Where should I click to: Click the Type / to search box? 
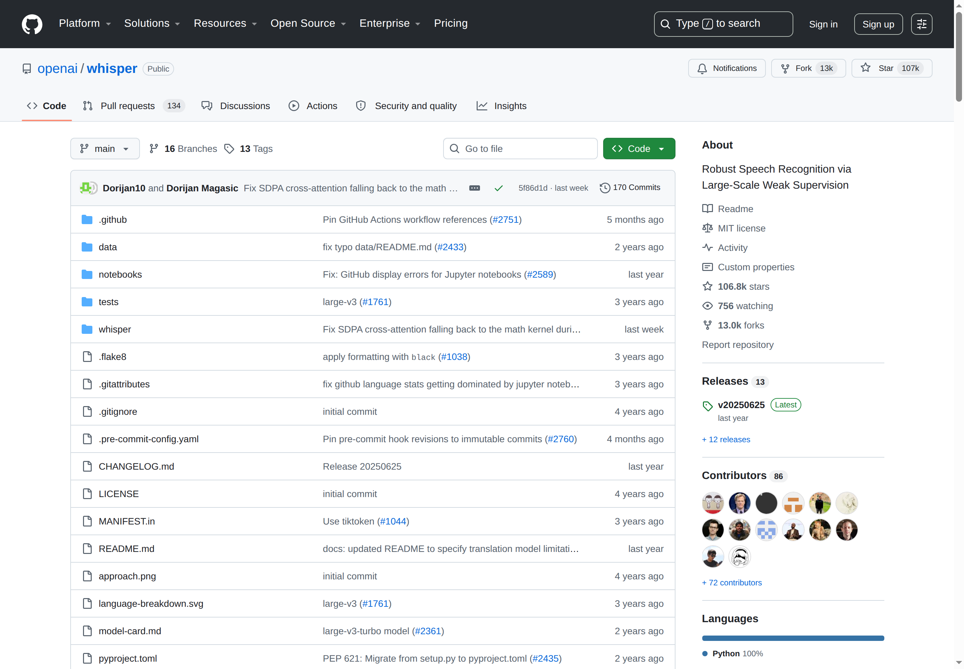pyautogui.click(x=723, y=24)
